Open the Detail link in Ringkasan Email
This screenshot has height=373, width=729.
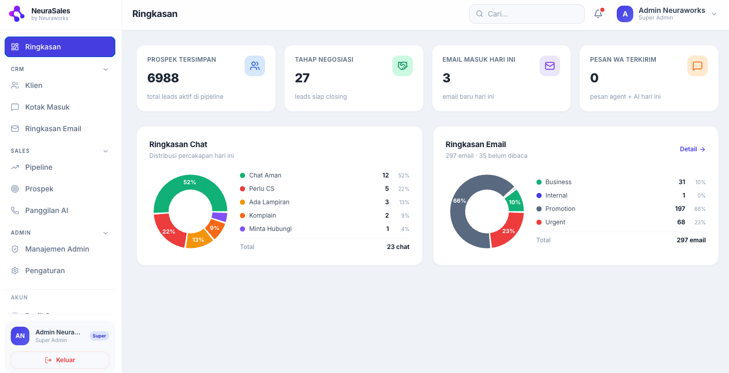tap(692, 149)
